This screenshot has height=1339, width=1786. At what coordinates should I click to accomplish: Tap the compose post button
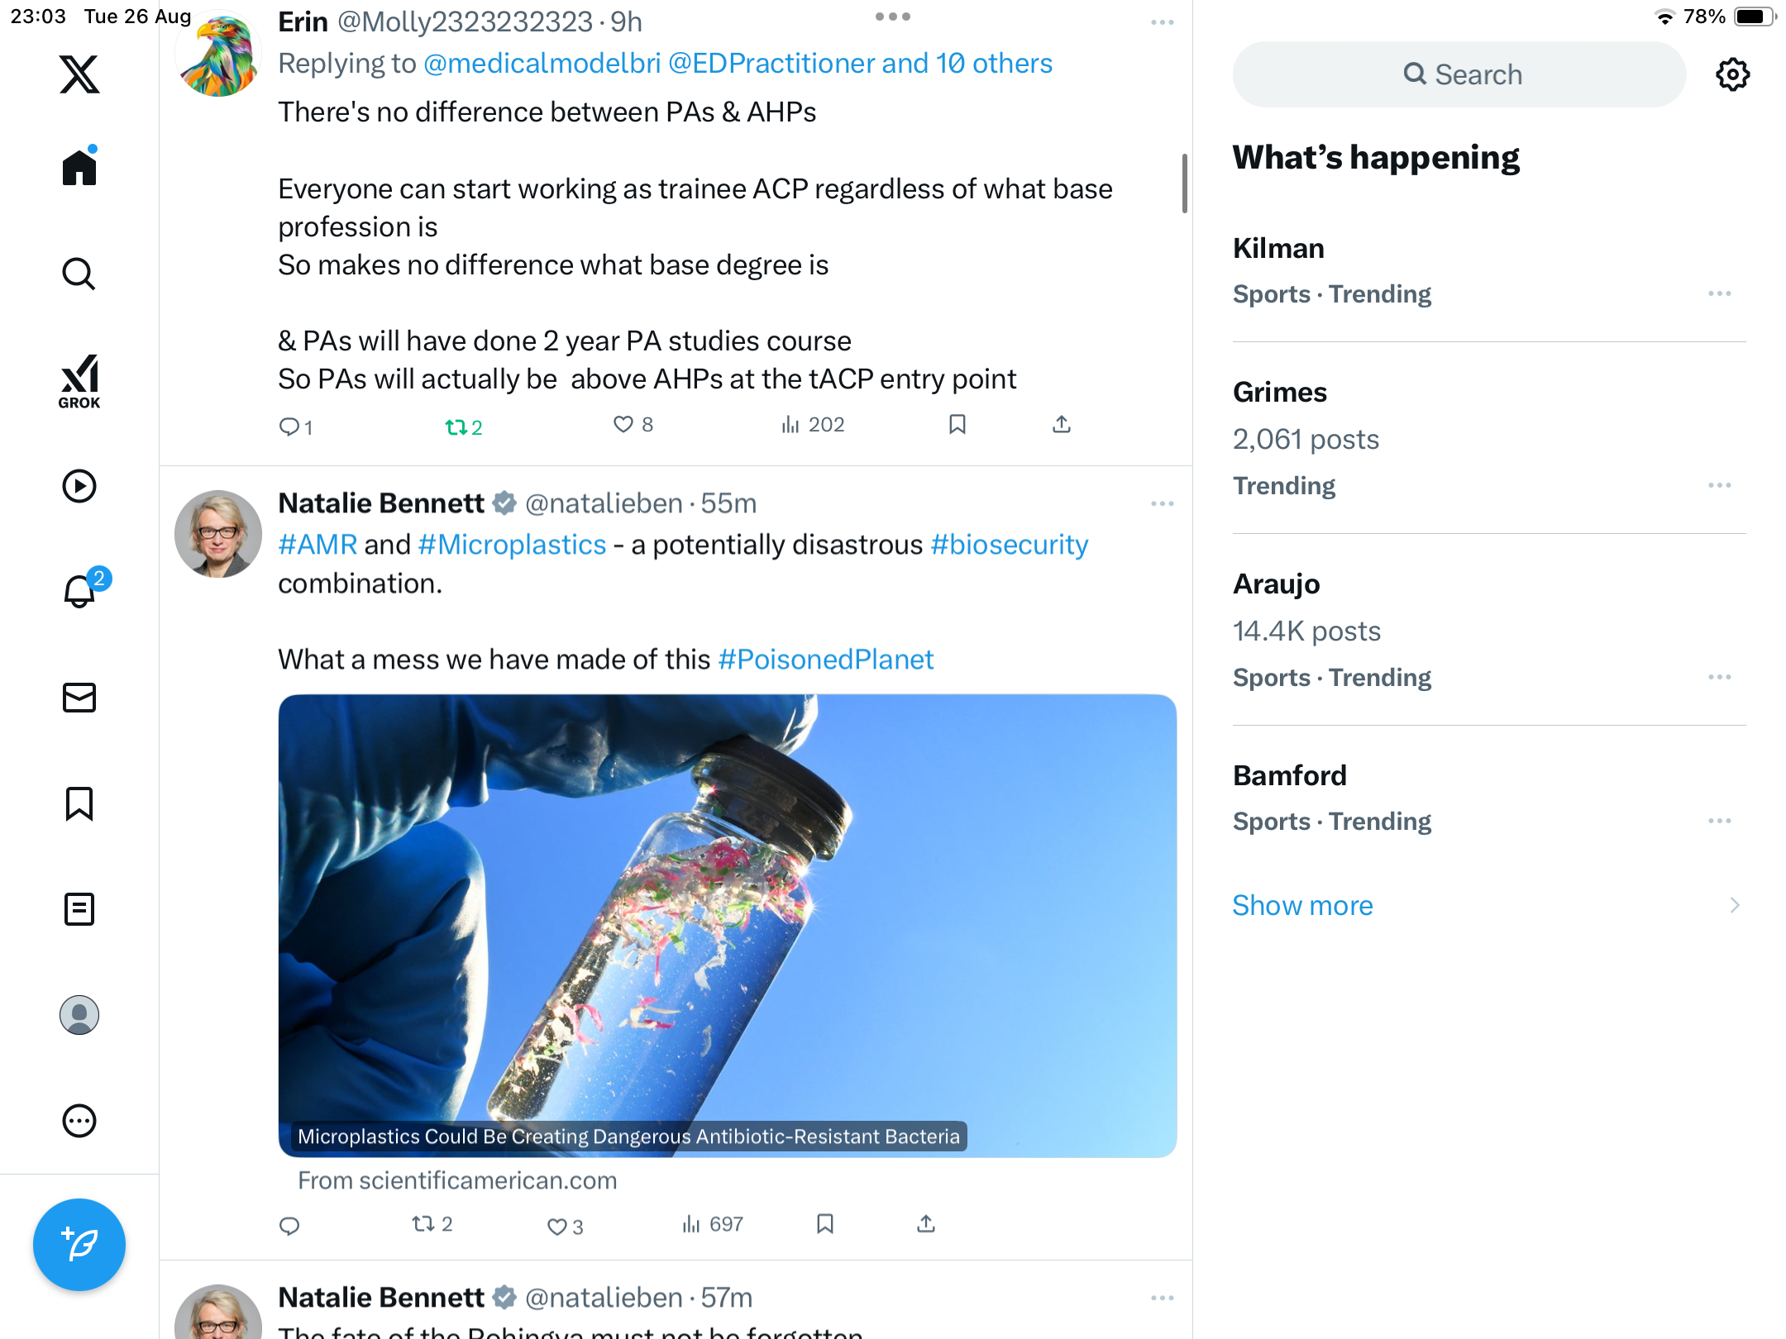(x=79, y=1245)
